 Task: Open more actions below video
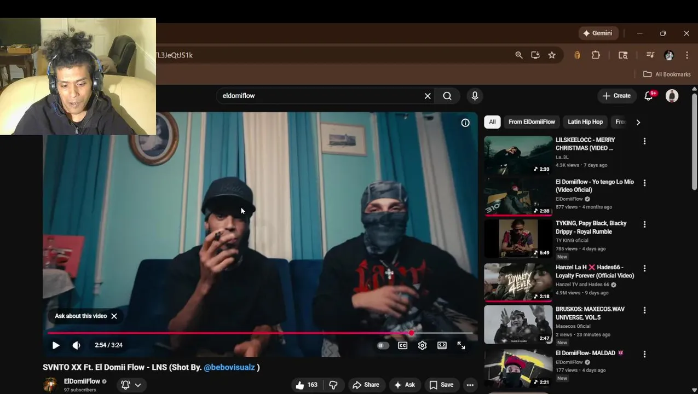(470, 385)
